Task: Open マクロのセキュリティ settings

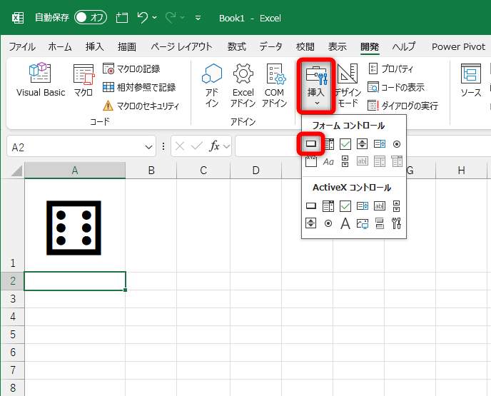Action: [141, 106]
